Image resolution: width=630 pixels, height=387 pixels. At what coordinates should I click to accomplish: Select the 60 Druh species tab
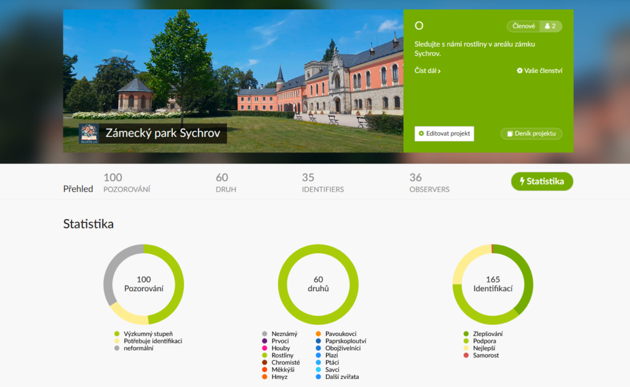226,182
